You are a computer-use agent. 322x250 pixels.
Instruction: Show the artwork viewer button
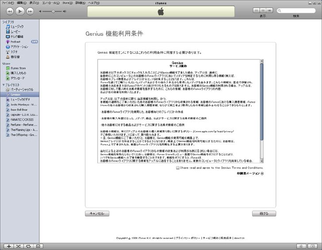[38, 246]
